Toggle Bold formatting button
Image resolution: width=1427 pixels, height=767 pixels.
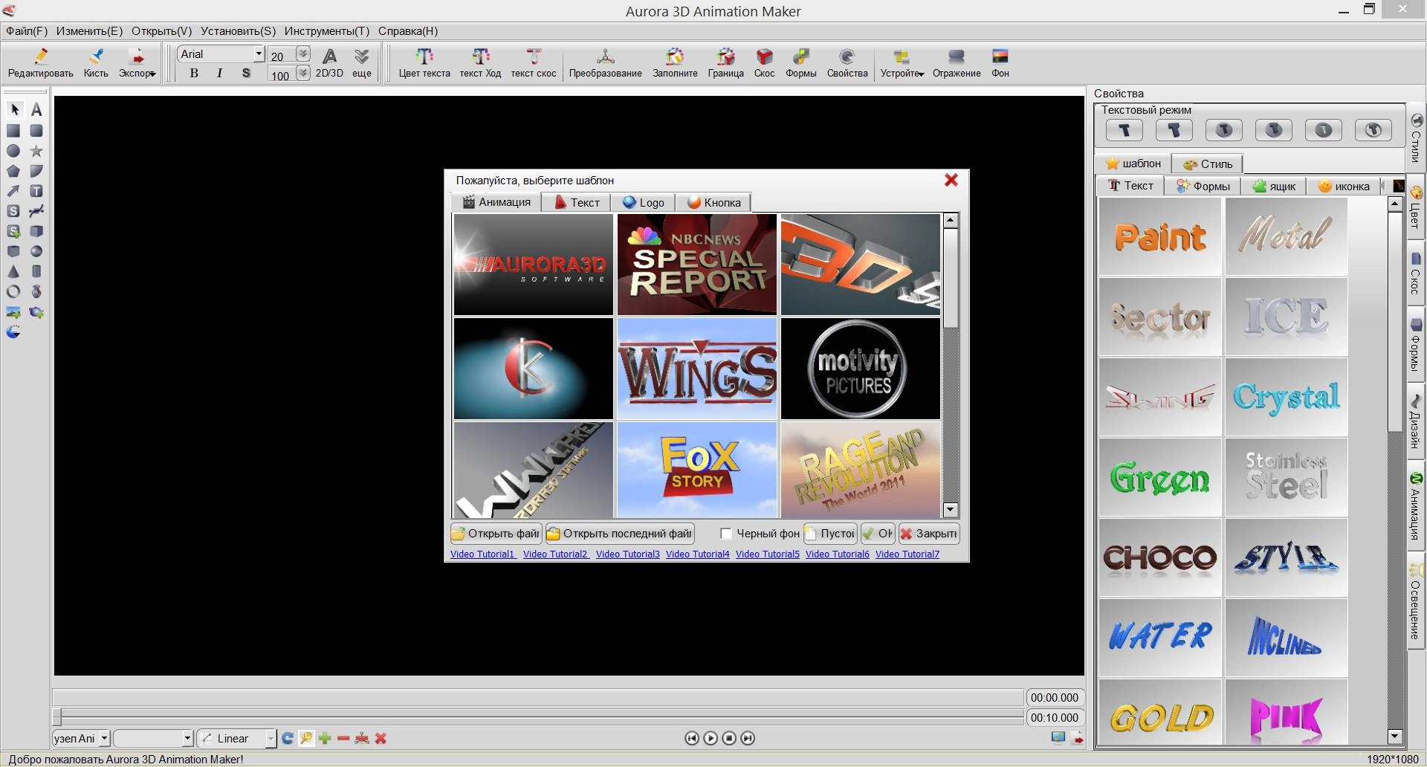point(194,73)
